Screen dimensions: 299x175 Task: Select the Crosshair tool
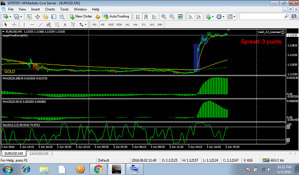pos(14,24)
